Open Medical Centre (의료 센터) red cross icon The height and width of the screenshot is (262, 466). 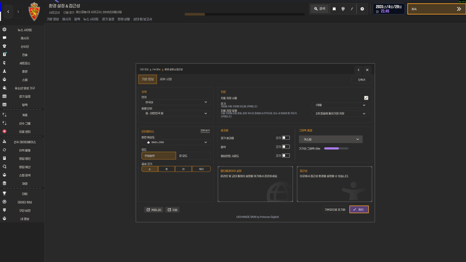4,131
